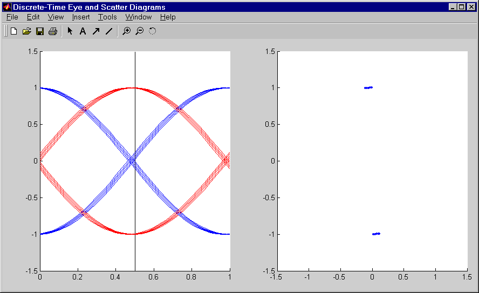This screenshot has height=293, width=479.
Task: Select the Add Text tool
Action: tap(83, 31)
